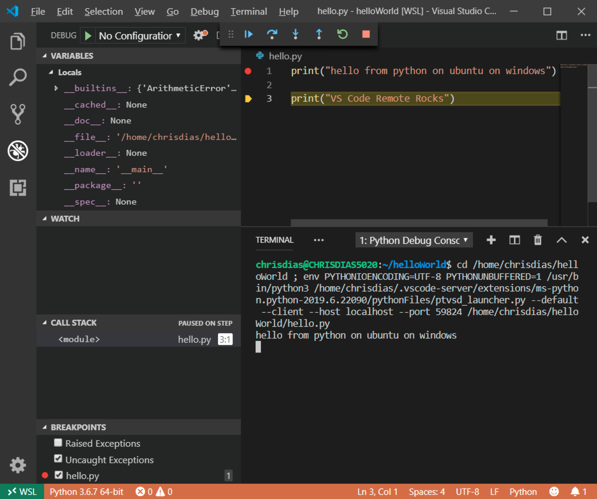Open launch.json with the debug gear icon

point(200,35)
